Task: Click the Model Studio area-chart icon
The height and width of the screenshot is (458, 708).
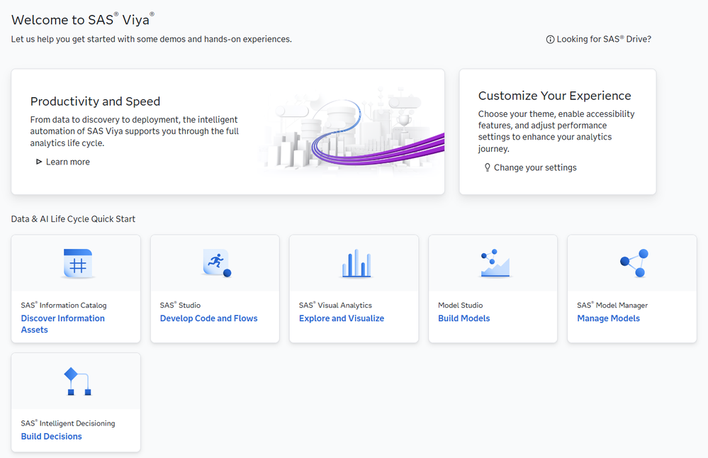Action: (x=495, y=263)
